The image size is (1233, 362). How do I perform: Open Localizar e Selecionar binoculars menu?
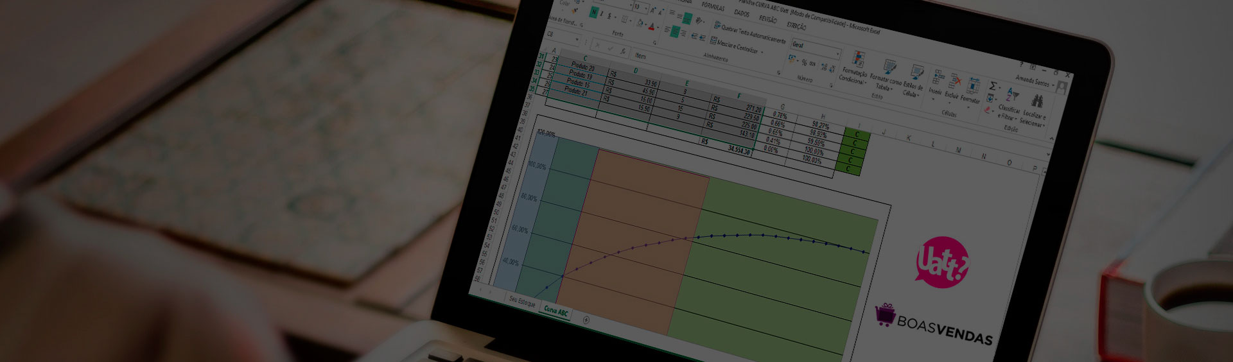coord(1033,110)
